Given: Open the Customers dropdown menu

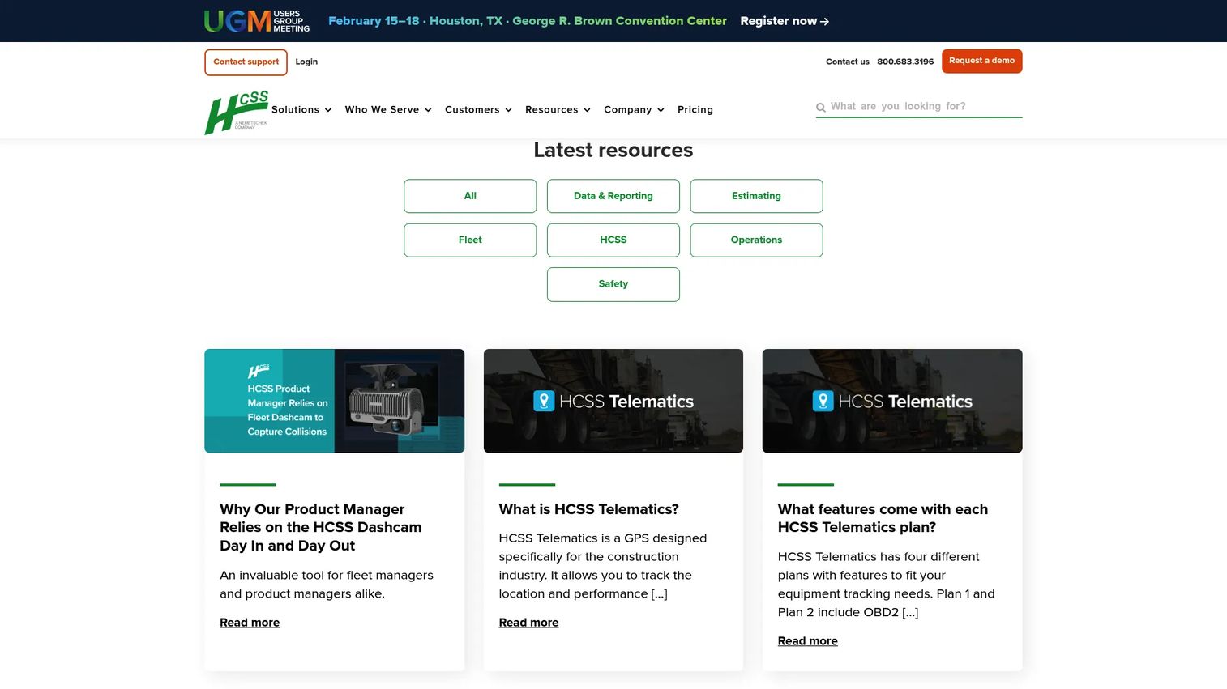Looking at the screenshot, I should [478, 110].
